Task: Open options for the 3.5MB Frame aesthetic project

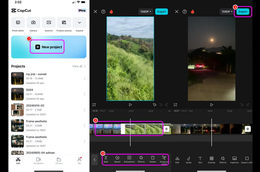Action: click(85, 126)
